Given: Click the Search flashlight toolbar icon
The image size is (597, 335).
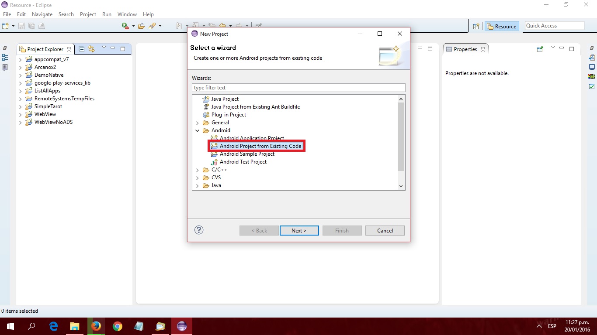Looking at the screenshot, I should point(152,26).
